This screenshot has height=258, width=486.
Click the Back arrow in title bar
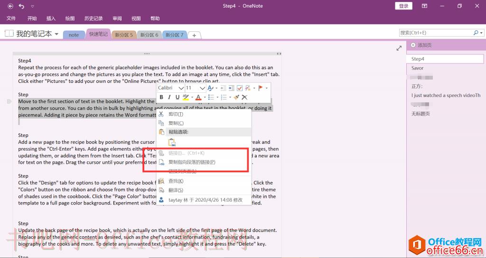[x=10, y=6]
